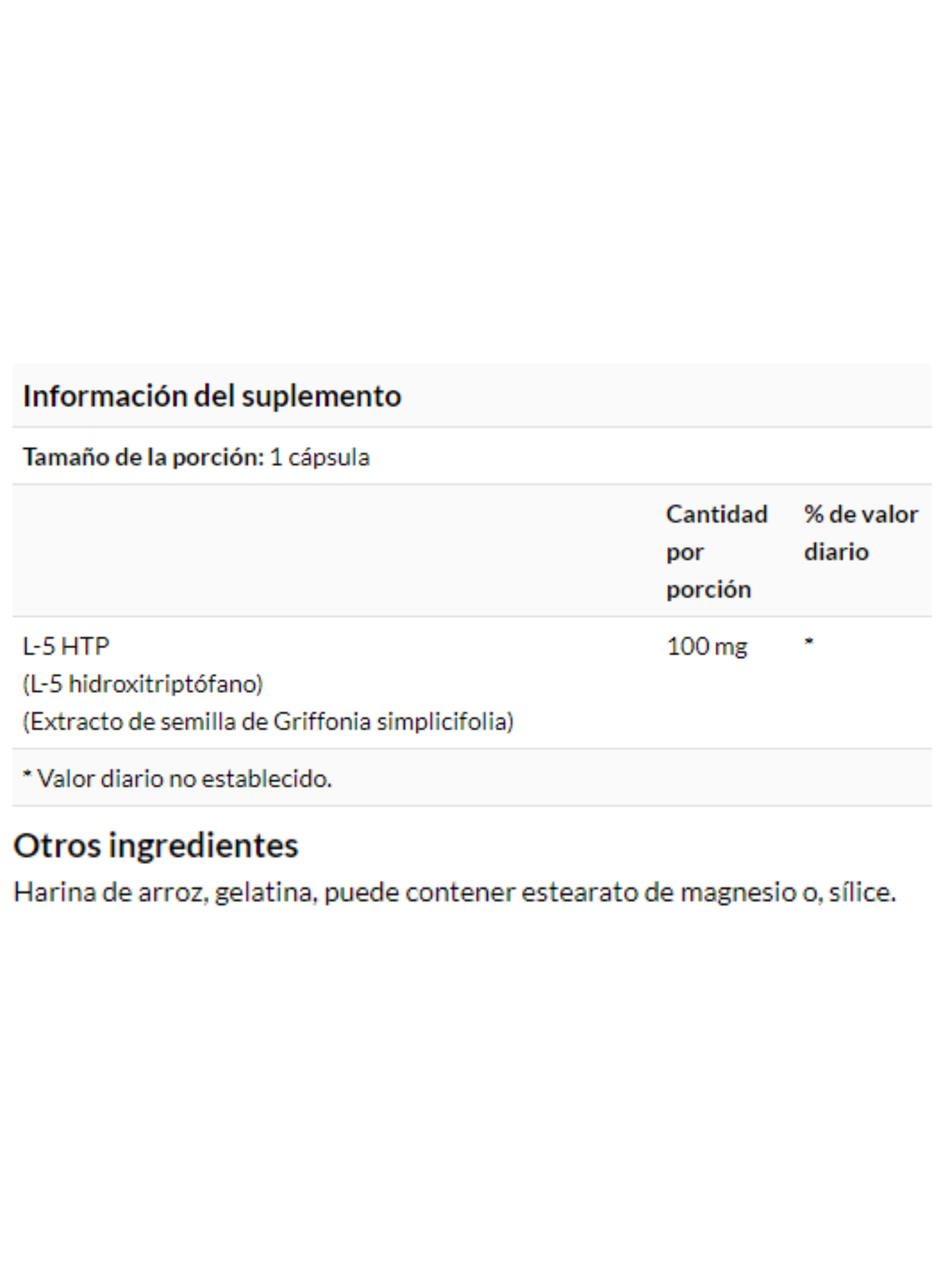
Task: Click the 'Extracto de semilla de Griffonia simplicifolia' text
Action: click(268, 721)
